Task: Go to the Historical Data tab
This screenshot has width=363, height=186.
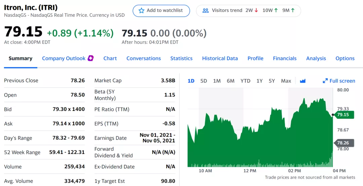Action: pyautogui.click(x=220, y=58)
